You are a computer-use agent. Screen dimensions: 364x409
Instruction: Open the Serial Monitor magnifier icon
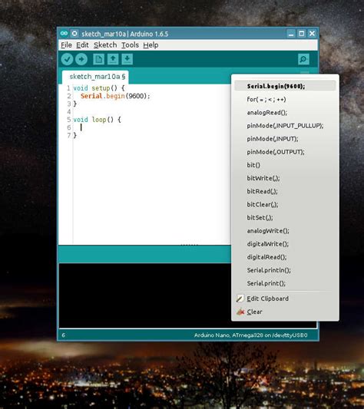[303, 59]
